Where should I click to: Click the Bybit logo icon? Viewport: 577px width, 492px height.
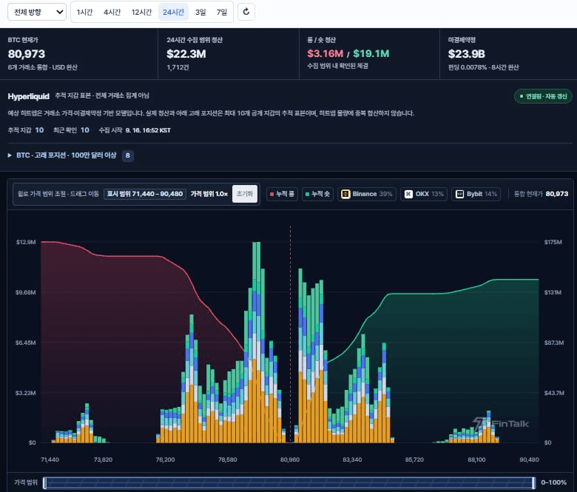tap(459, 194)
